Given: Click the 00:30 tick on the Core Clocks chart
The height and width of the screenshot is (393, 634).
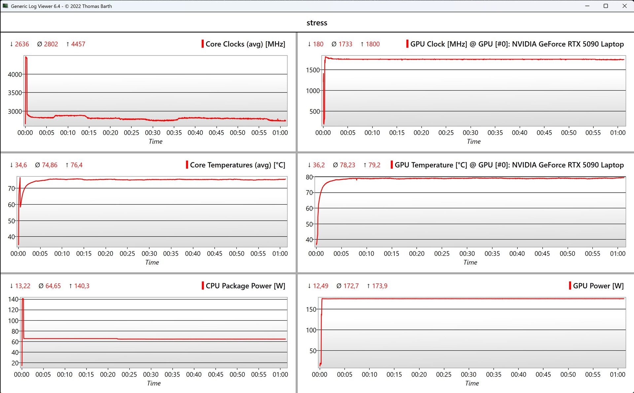Looking at the screenshot, I should (153, 133).
